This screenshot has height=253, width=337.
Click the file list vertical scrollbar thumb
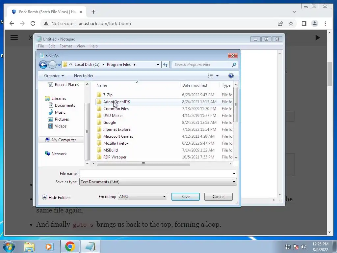click(236, 104)
